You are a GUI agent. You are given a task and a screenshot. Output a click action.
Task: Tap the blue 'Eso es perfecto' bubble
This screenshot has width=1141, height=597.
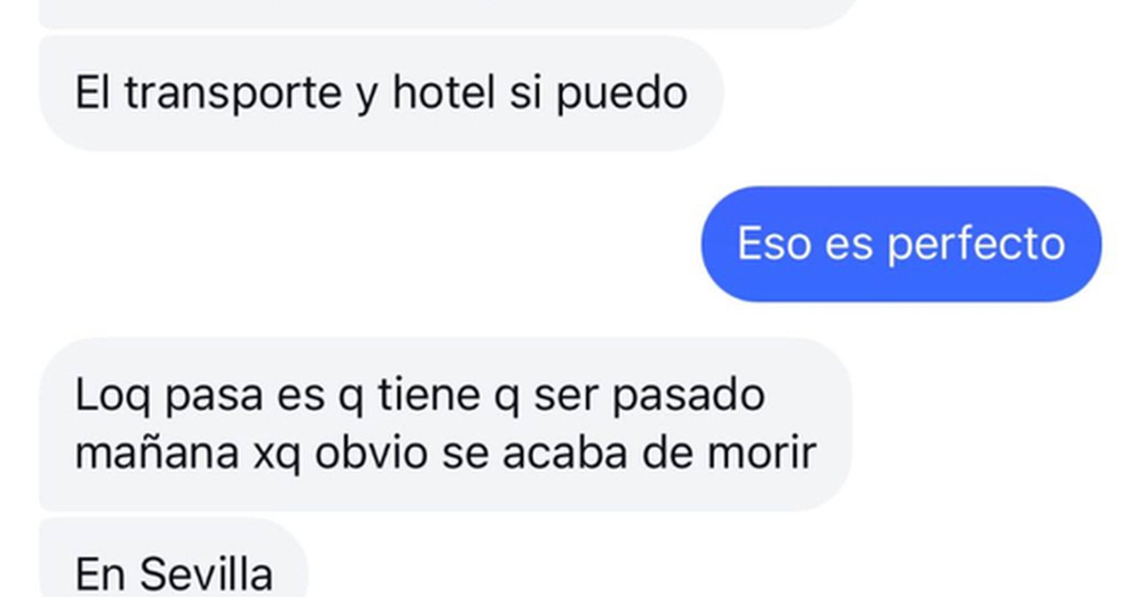(902, 244)
